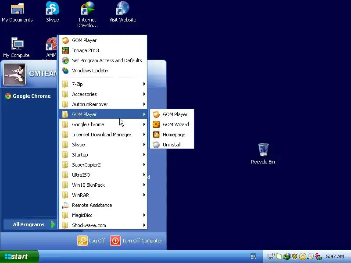Choose Uninstall in the GOM submenu
This screenshot has height=263, width=351.
coord(172,145)
